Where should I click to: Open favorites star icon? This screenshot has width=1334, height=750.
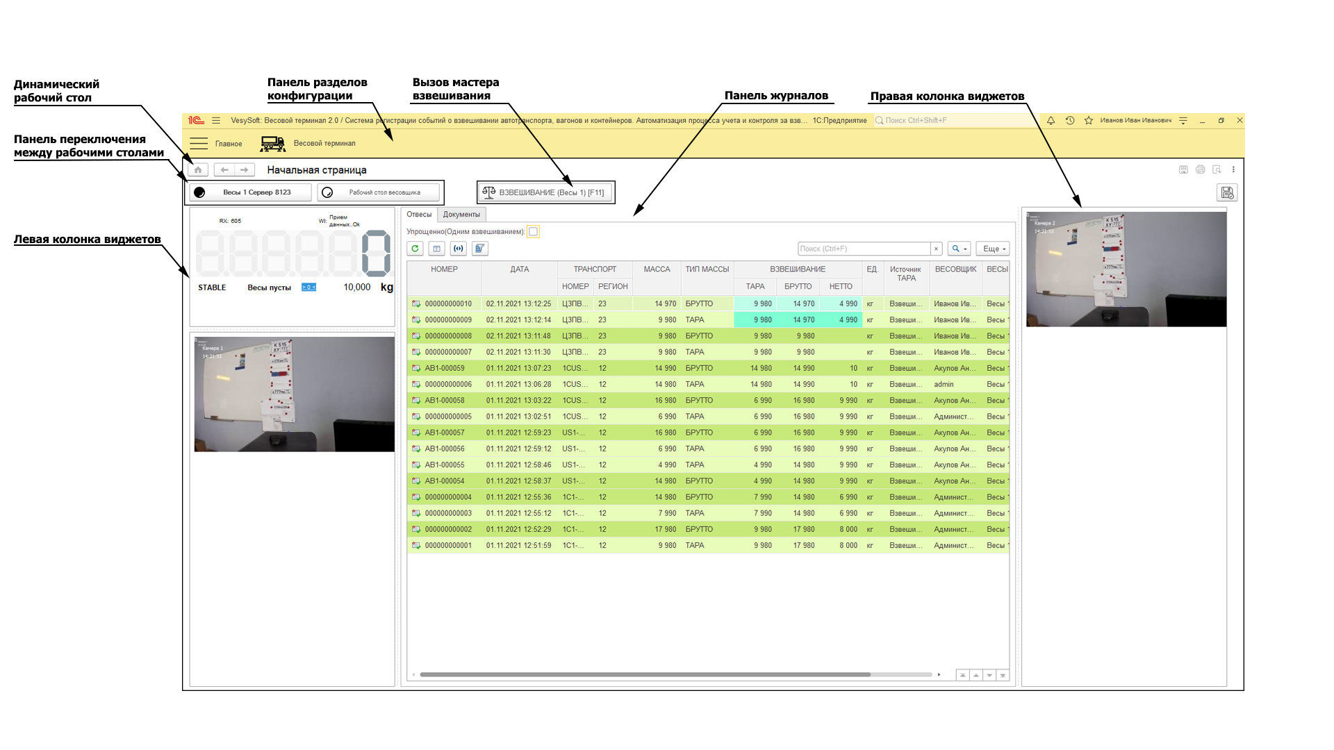(1089, 120)
